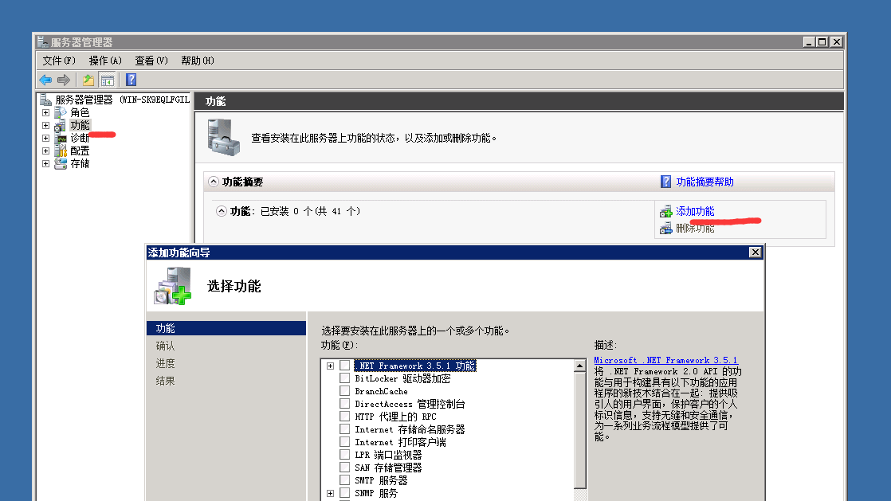
Task: Open the Microsoft .NET Framework 3.5.1 link
Action: pyautogui.click(x=665, y=360)
